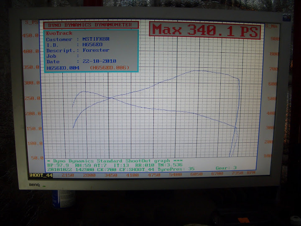Click the 300.0 PS axis value
Viewport: 301px width, 226px height.
tap(32, 83)
